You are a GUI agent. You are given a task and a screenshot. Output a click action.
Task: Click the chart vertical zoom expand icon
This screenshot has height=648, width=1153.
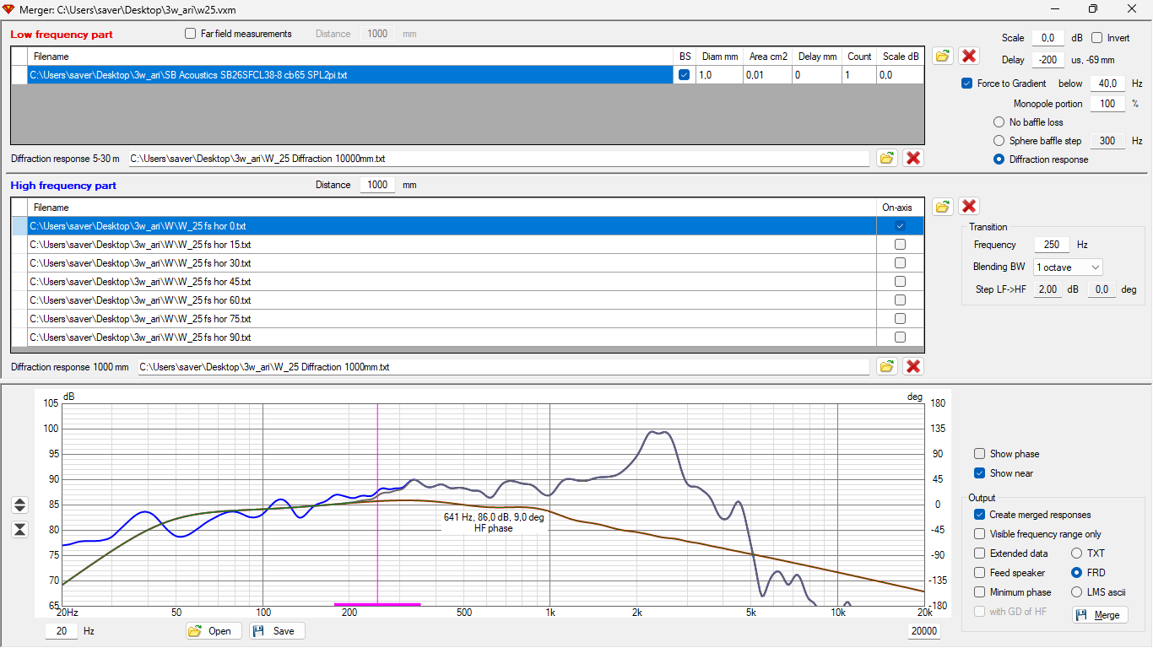click(20, 505)
